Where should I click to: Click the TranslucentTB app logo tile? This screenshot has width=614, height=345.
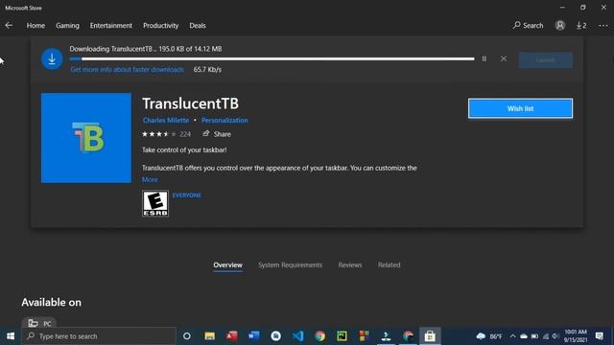click(86, 138)
